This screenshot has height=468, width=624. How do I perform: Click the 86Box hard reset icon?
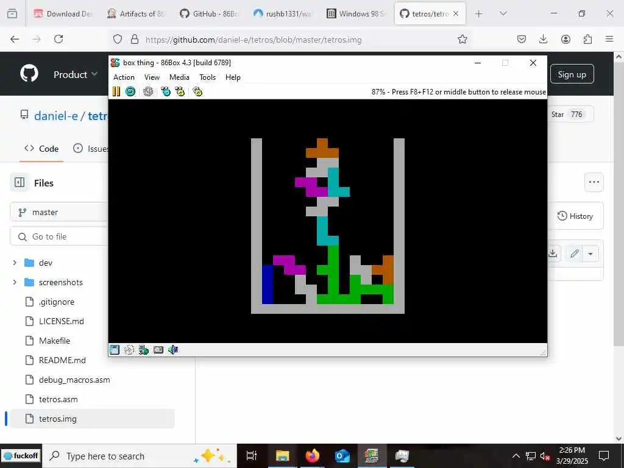[130, 91]
